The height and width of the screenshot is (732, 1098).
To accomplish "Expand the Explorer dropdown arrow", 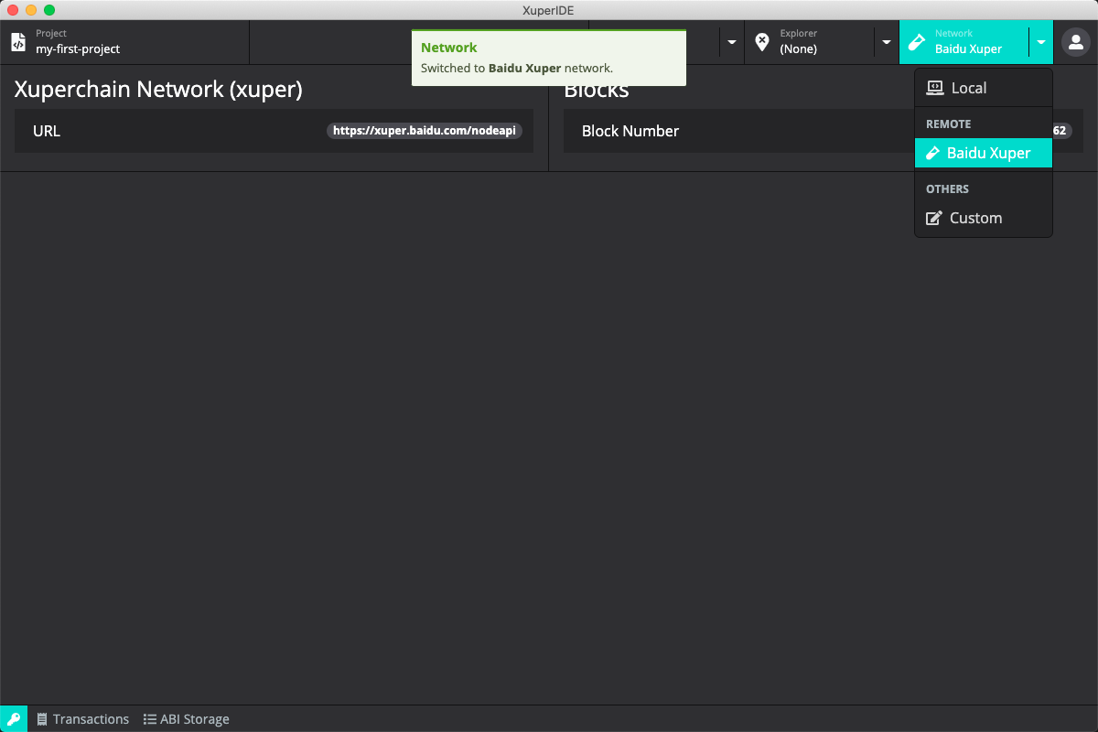I will 887,42.
